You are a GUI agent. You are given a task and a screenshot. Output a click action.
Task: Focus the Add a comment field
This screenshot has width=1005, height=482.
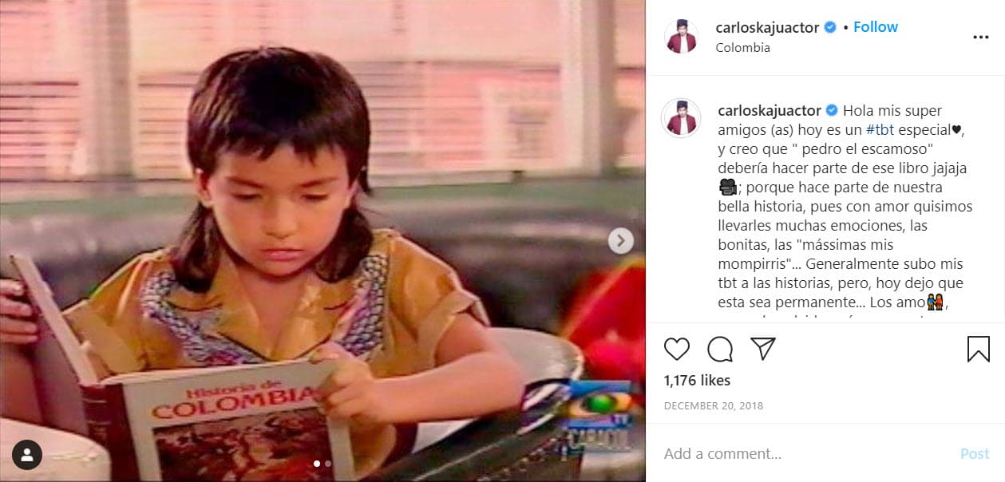pos(806,453)
